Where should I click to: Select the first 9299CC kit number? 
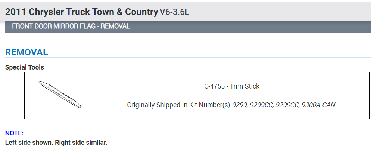(261, 105)
